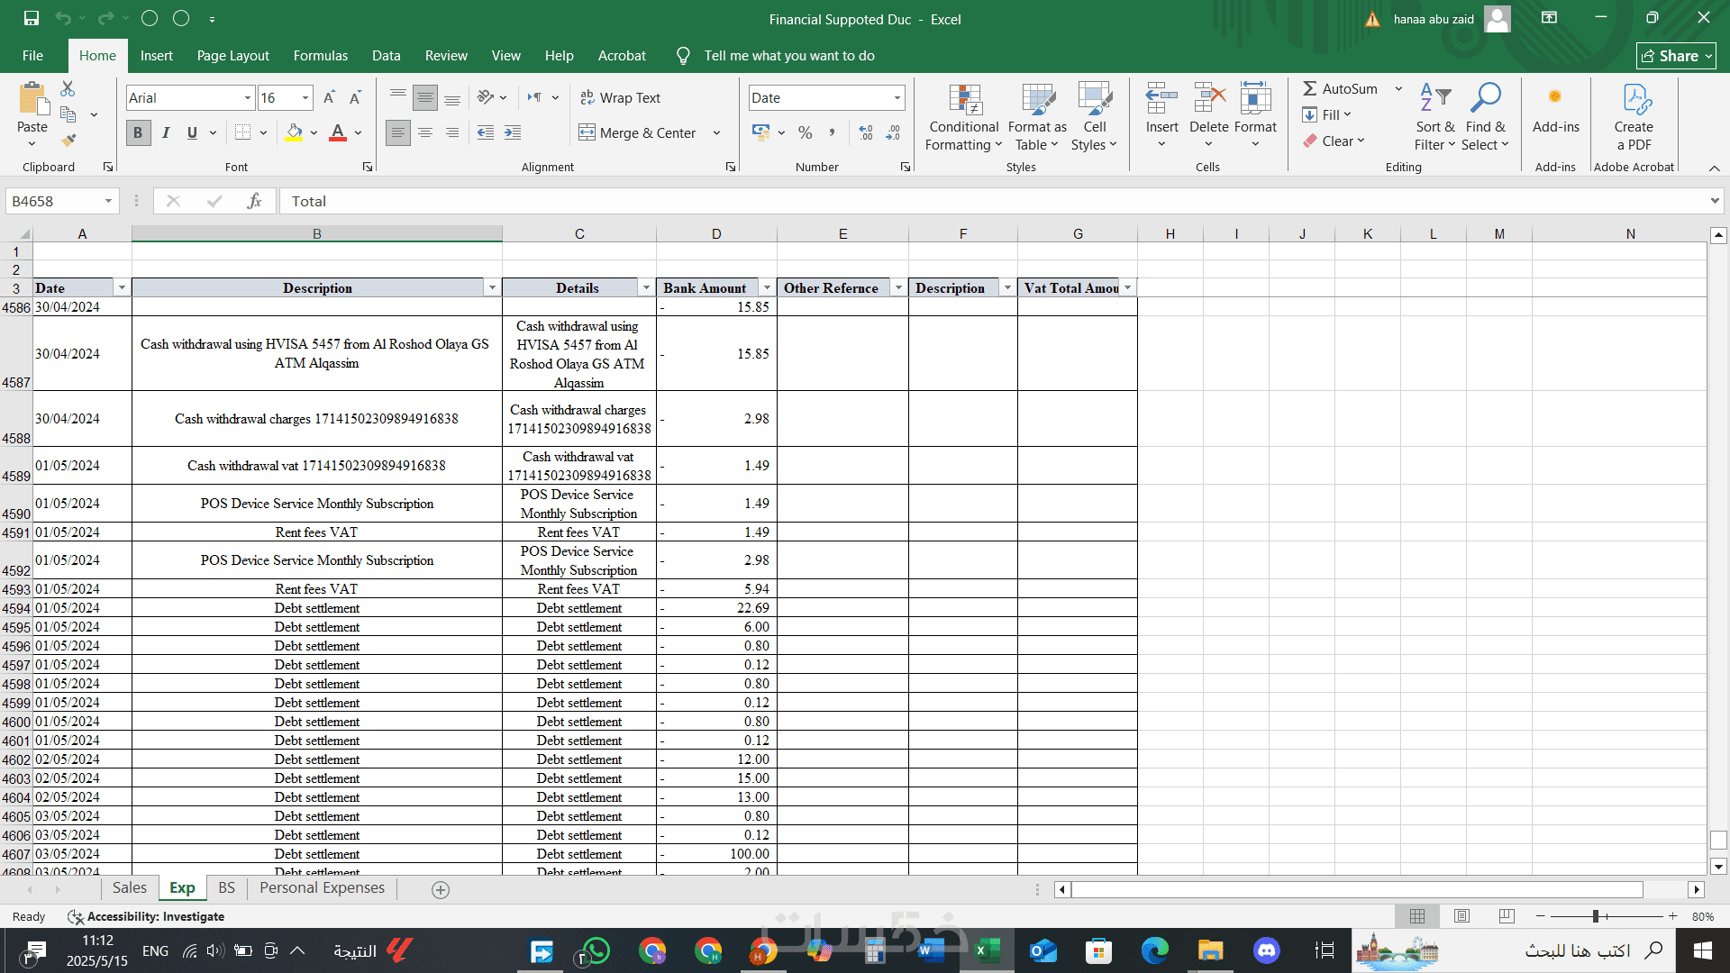Click Create a PDF Acrobat icon

point(1633,118)
